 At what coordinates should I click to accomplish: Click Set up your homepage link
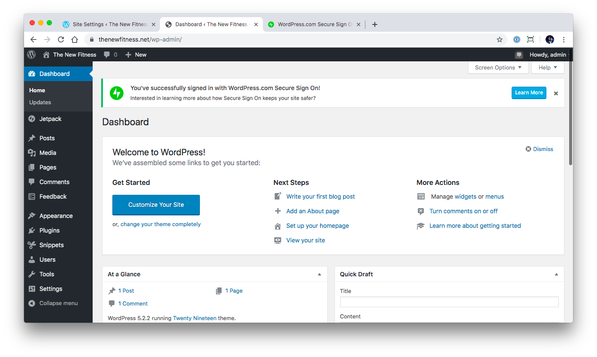coord(318,226)
